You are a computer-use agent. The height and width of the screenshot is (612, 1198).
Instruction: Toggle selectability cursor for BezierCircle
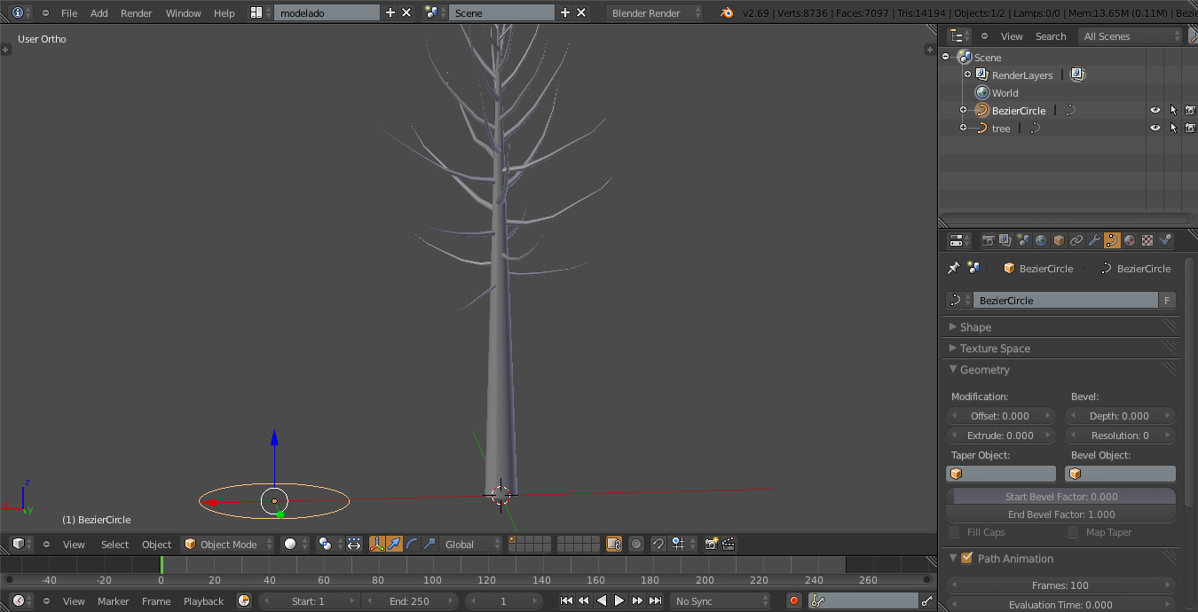point(1173,110)
